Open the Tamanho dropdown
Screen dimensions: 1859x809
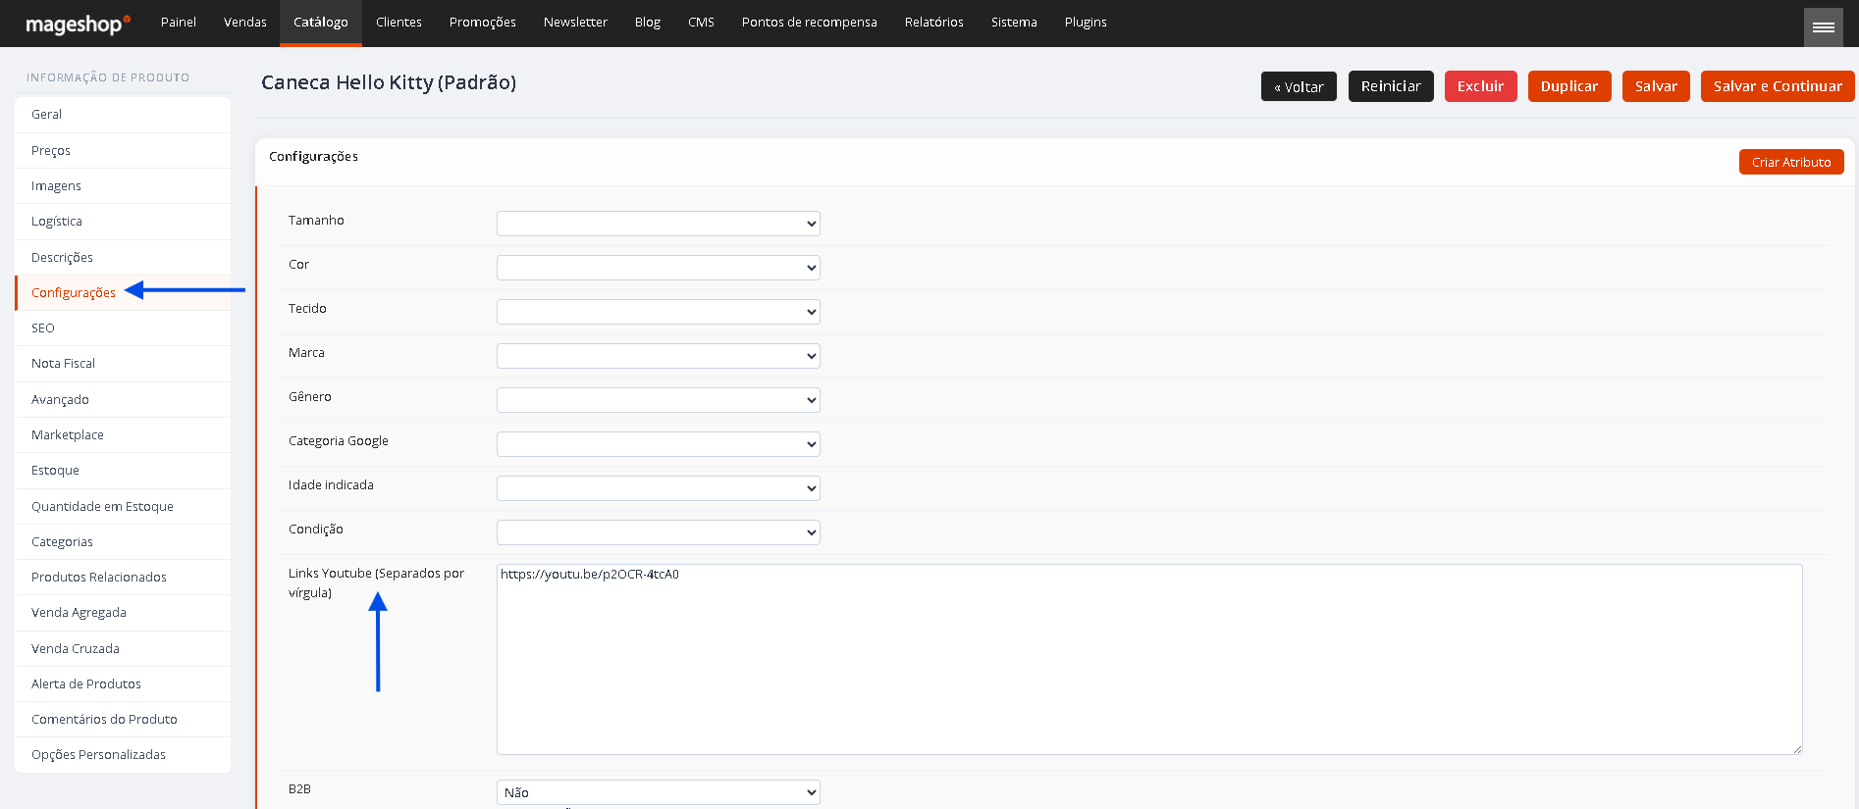(659, 224)
